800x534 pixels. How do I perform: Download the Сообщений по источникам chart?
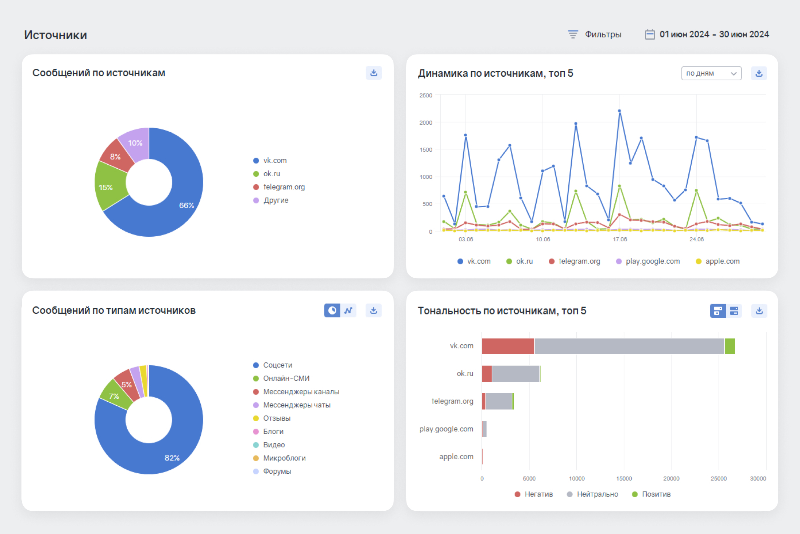(x=373, y=73)
